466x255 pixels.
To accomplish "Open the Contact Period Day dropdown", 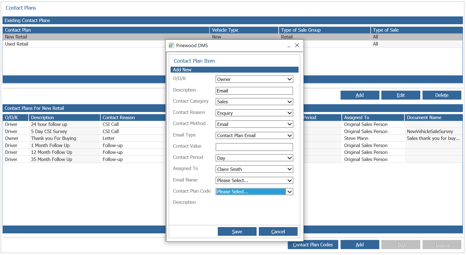I will [x=254, y=158].
